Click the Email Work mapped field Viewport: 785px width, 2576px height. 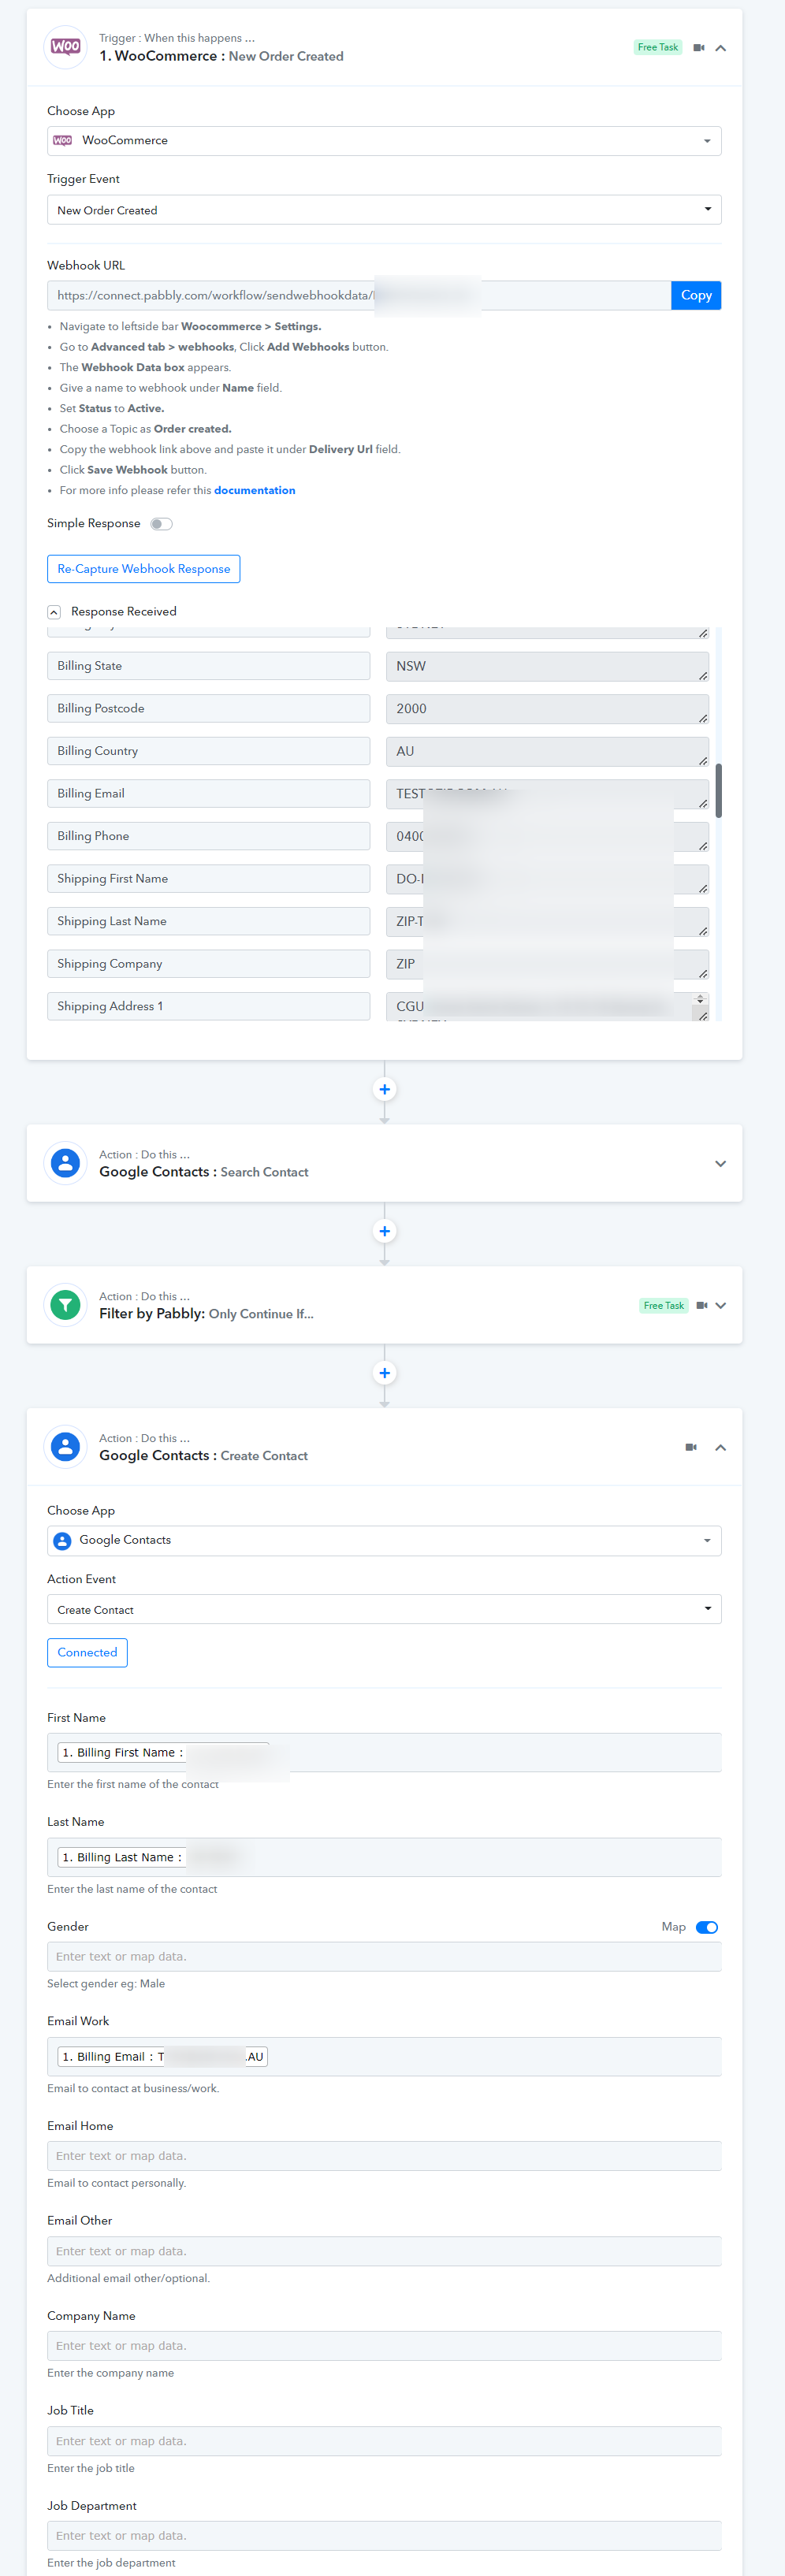[384, 2057]
